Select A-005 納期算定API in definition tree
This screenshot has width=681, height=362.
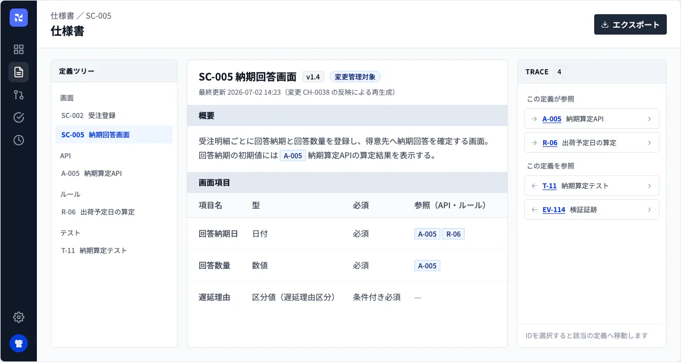[114, 173]
